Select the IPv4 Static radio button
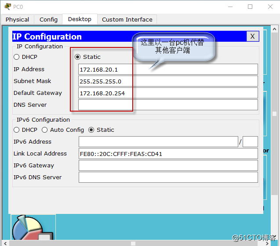This screenshot has height=246, width=280. click(77, 57)
